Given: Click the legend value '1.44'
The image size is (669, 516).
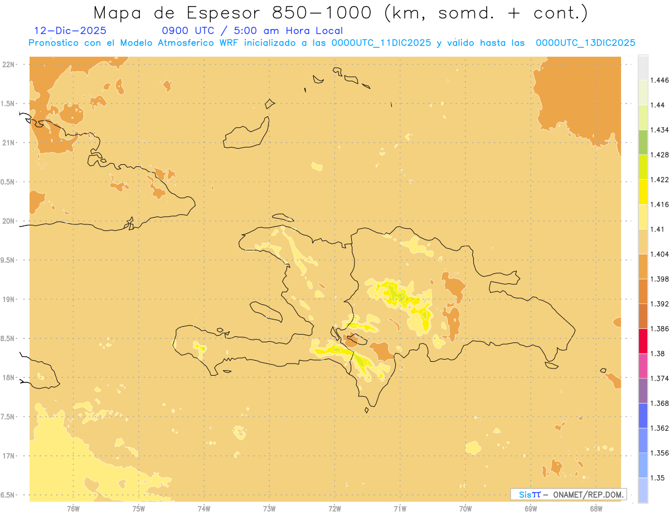Looking at the screenshot, I should [x=658, y=105].
